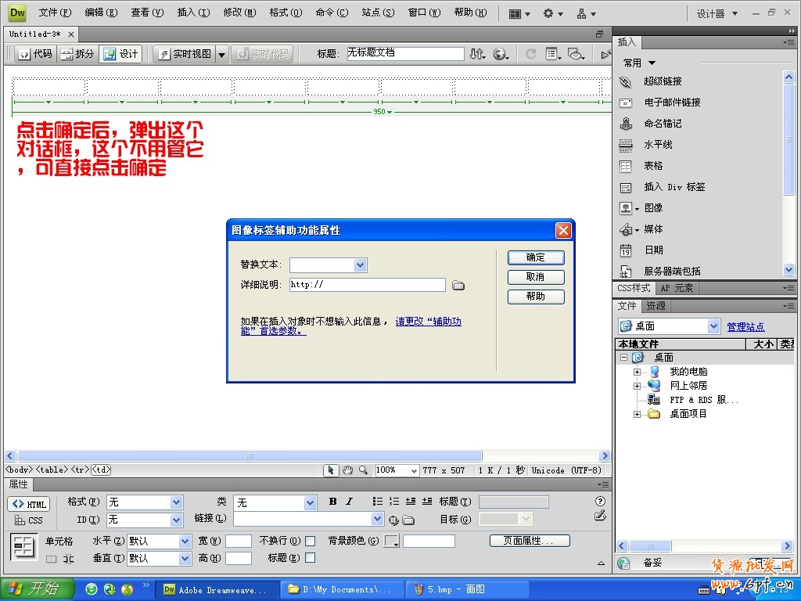Click 确定 in the accessibility dialog
801x601 pixels.
pyautogui.click(x=536, y=257)
